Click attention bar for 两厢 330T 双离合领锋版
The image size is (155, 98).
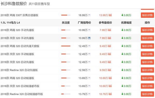coord(66,15)
